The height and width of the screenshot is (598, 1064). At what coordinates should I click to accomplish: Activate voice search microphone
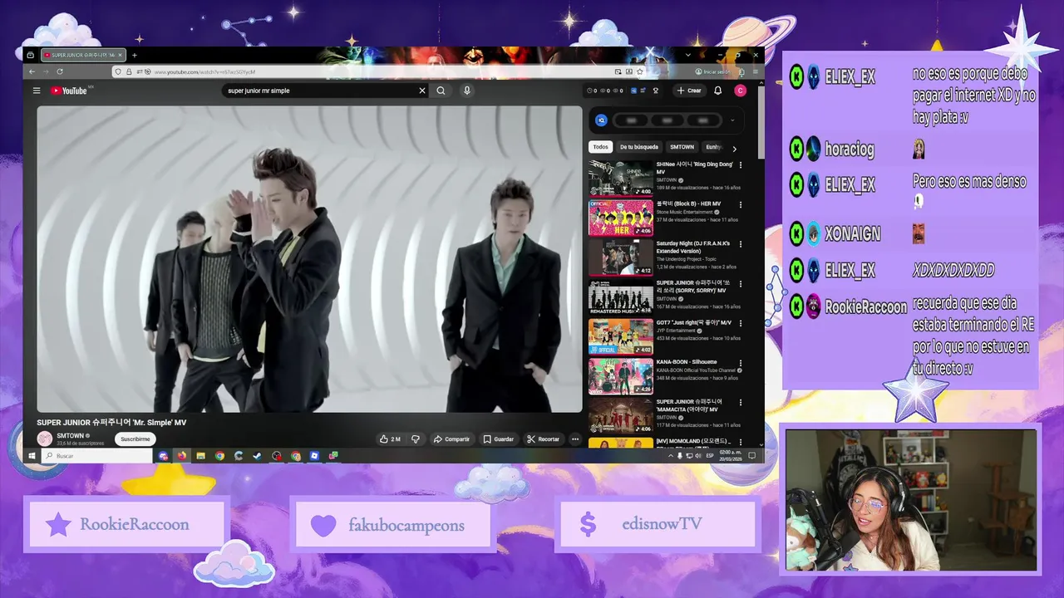pos(467,91)
